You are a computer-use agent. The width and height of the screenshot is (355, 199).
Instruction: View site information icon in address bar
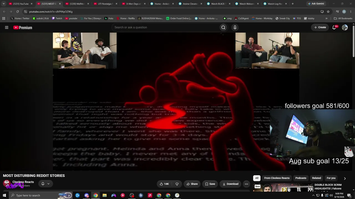point(25,12)
